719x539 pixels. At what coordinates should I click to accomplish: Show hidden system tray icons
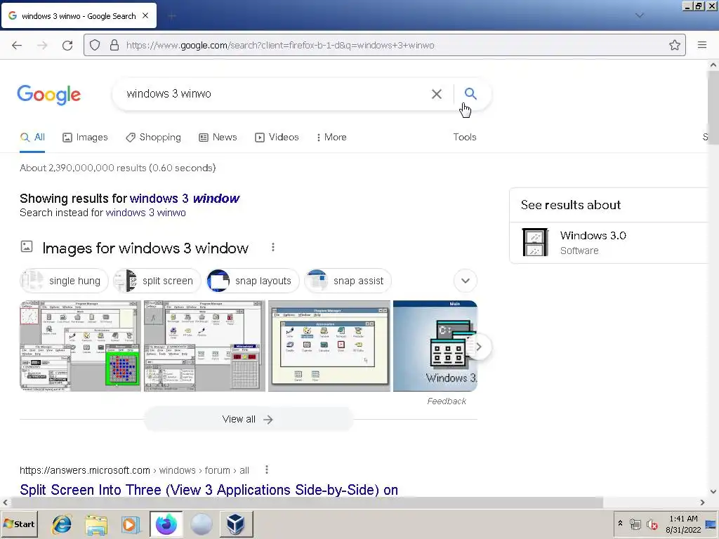[620, 524]
